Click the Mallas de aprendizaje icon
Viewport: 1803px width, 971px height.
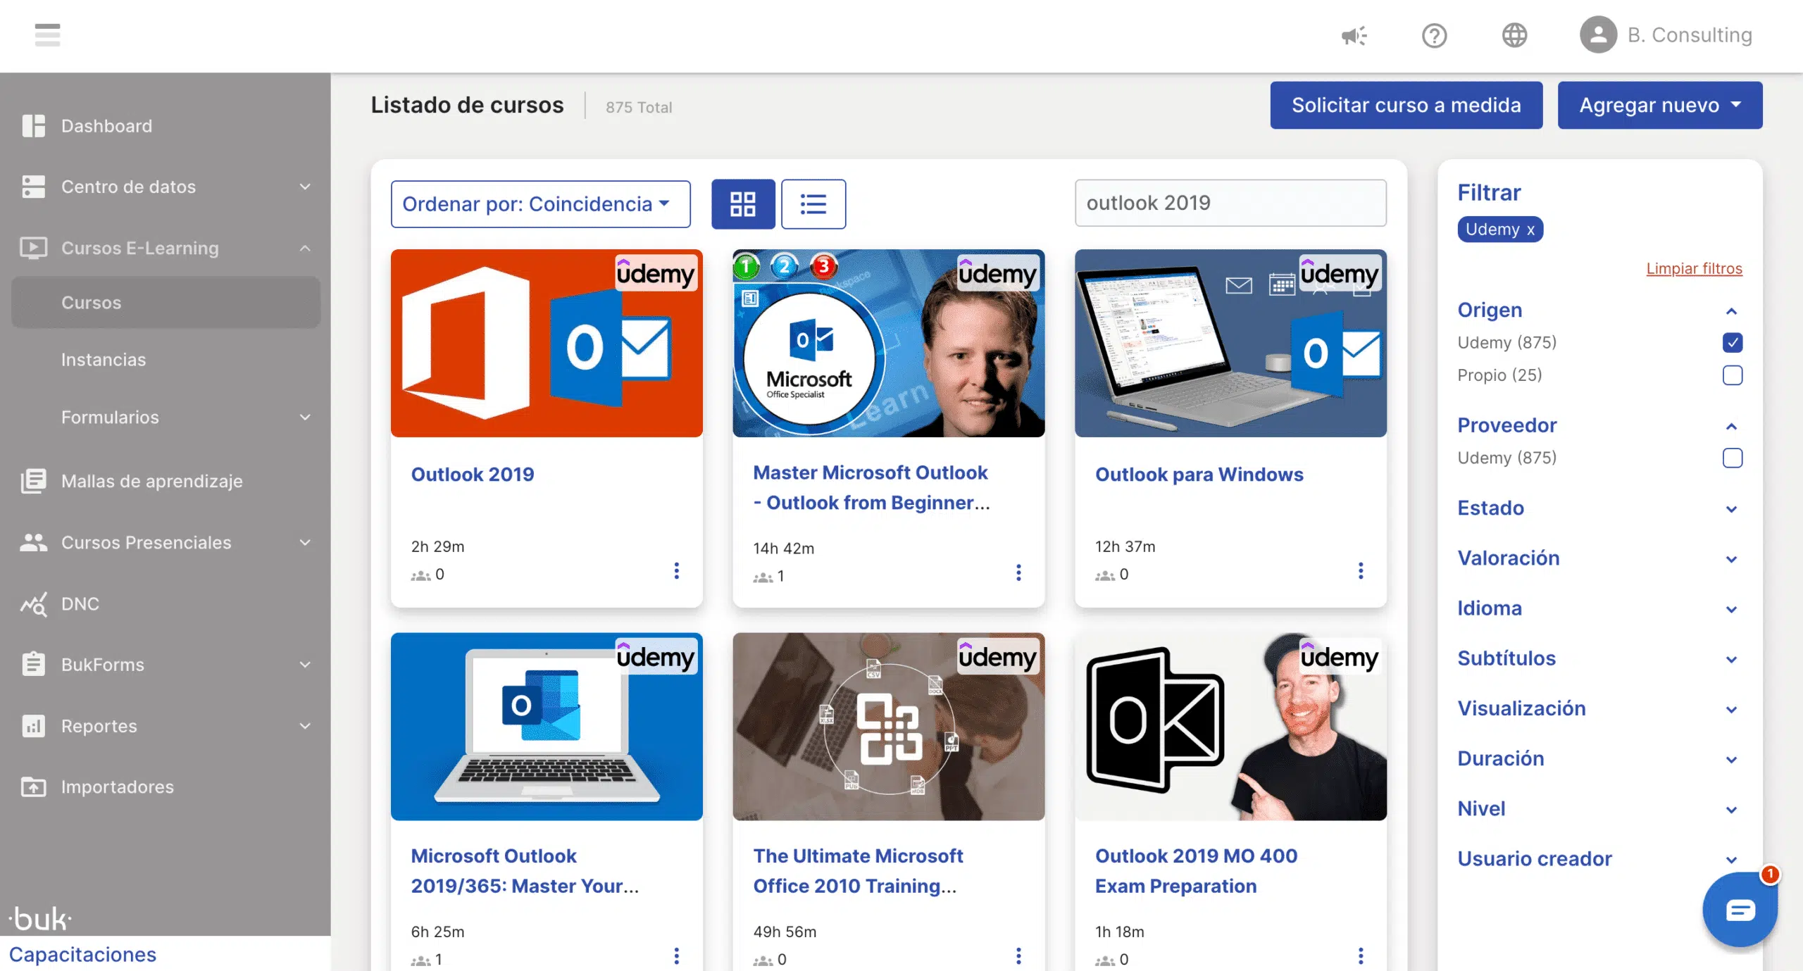(x=33, y=481)
